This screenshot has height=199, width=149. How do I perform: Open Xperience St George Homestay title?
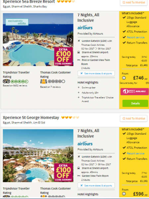[31, 118]
